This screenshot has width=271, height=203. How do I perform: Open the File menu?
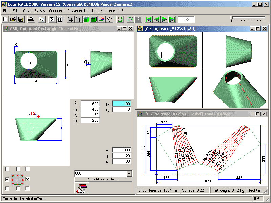[x=6, y=11]
